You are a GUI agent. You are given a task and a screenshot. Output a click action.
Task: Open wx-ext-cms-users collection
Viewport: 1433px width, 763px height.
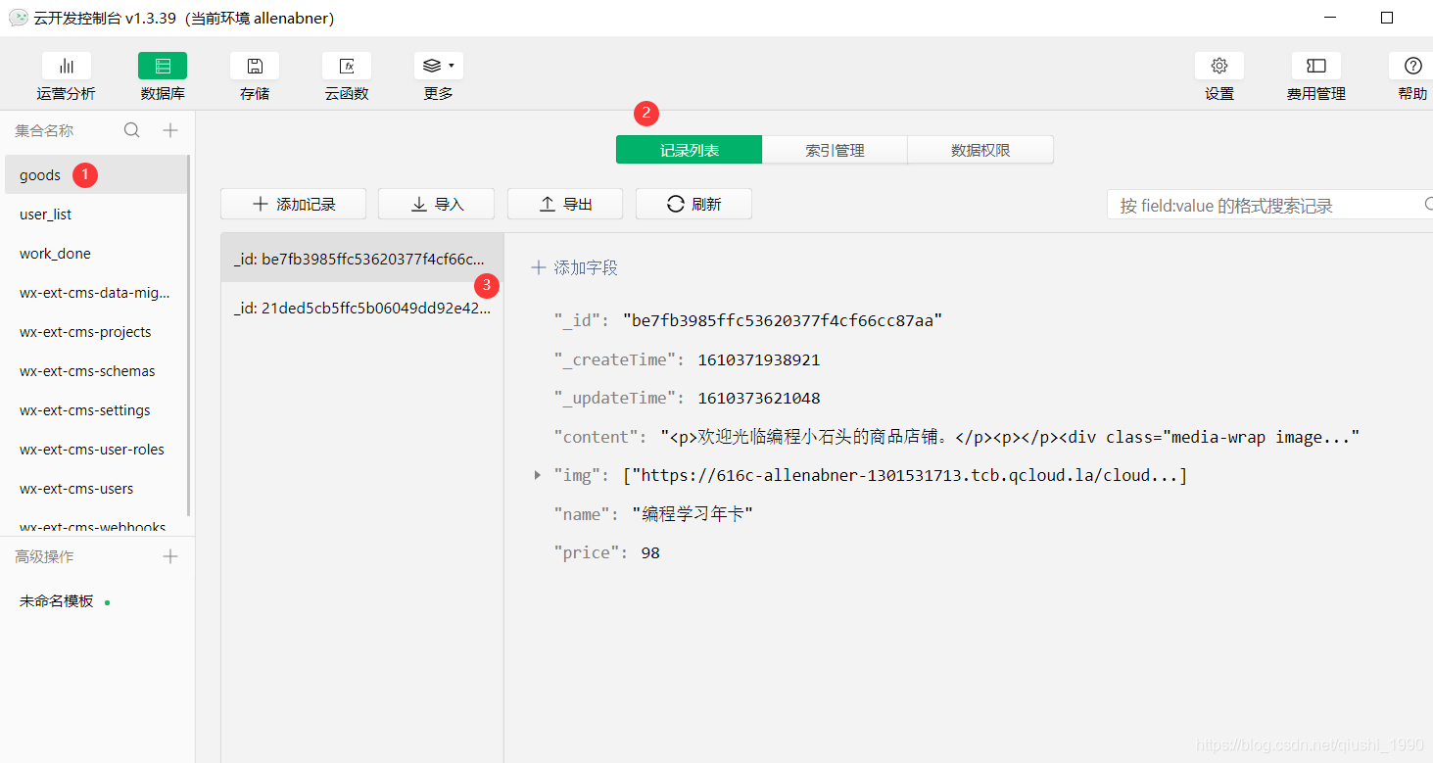pos(94,489)
